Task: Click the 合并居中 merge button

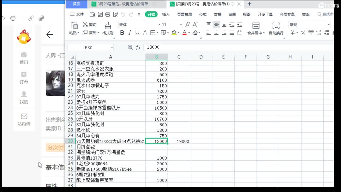Action: 256,29
